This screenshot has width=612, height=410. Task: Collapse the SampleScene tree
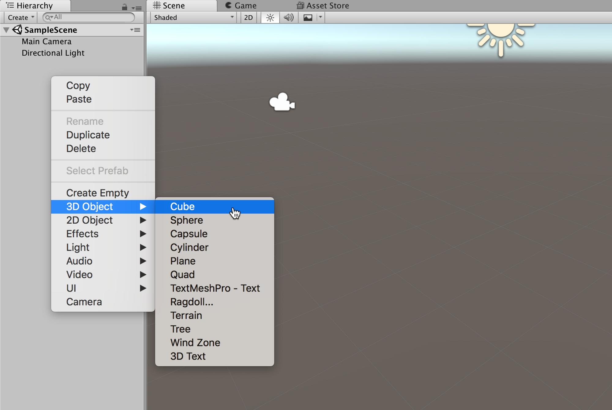click(6, 30)
